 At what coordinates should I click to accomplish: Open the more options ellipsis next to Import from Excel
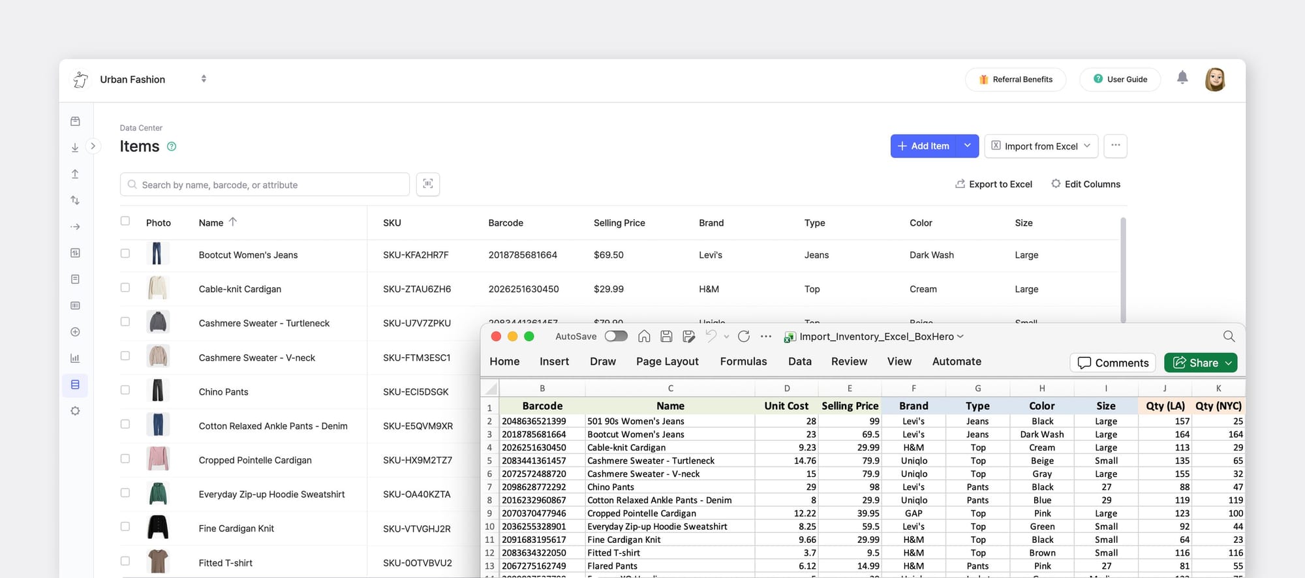coord(1115,145)
